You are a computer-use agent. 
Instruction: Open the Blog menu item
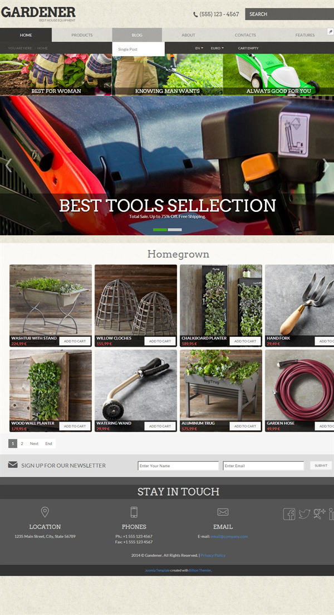(137, 35)
